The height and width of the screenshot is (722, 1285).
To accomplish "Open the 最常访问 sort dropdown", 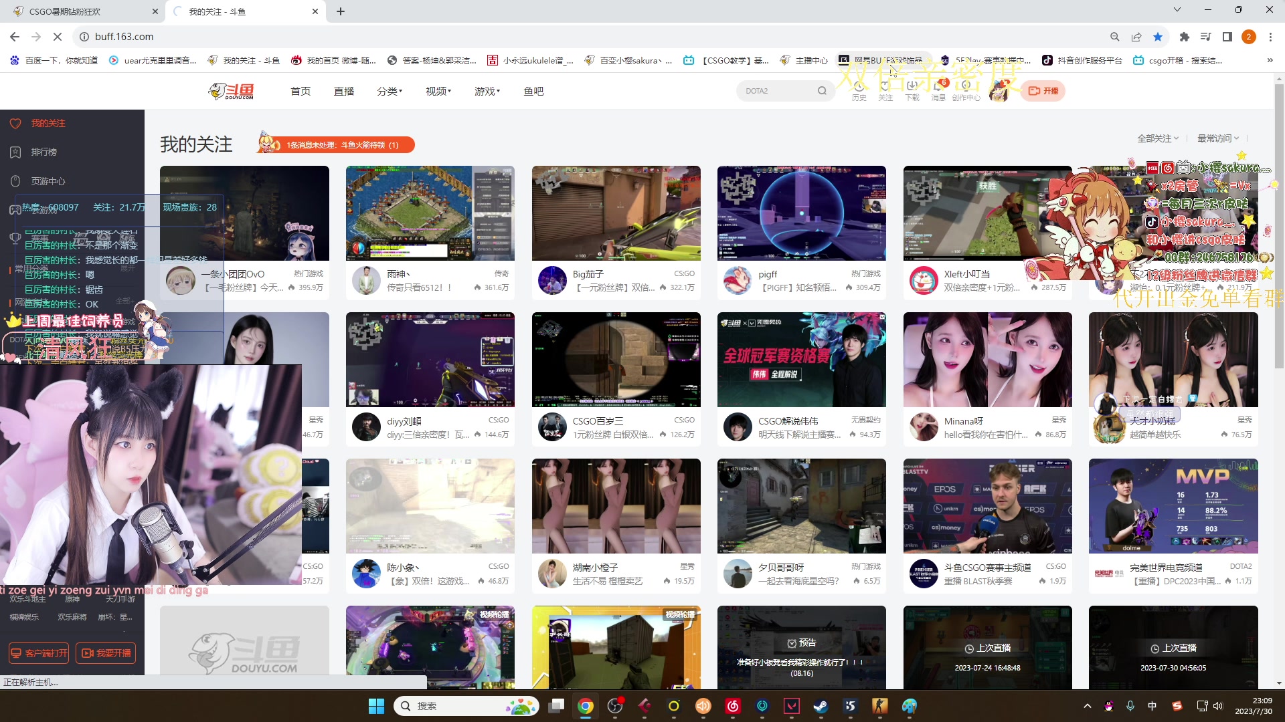I will pyautogui.click(x=1218, y=138).
